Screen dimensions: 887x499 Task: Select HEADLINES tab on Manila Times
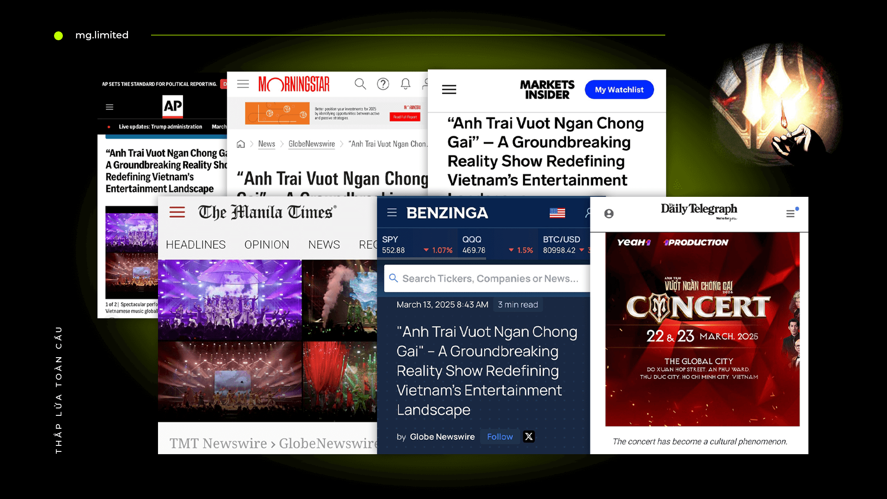(x=195, y=244)
